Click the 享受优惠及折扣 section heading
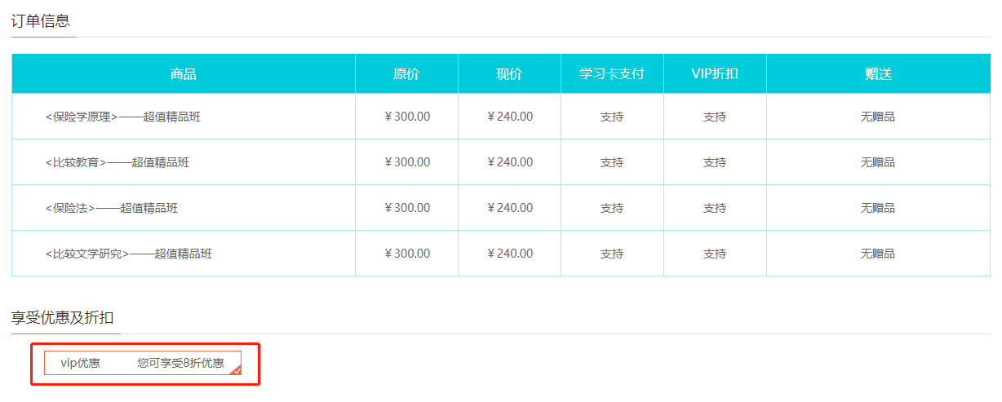 pyautogui.click(x=62, y=317)
